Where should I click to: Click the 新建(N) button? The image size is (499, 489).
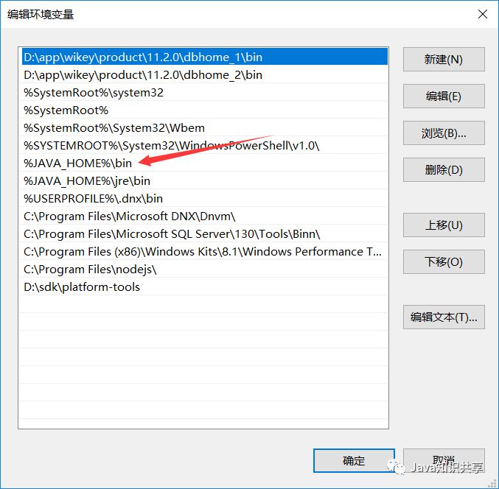point(444,60)
